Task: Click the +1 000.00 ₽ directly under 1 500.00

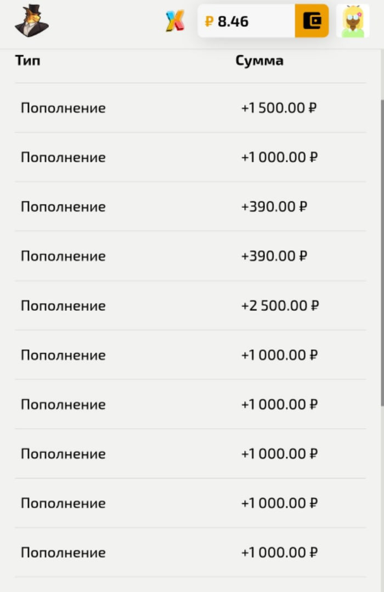Action: point(279,157)
